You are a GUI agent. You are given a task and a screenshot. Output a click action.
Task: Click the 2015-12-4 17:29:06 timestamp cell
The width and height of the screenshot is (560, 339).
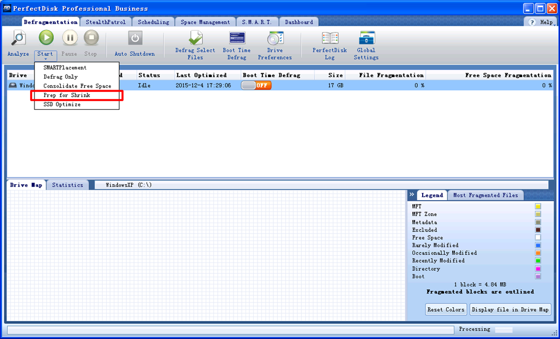203,86
